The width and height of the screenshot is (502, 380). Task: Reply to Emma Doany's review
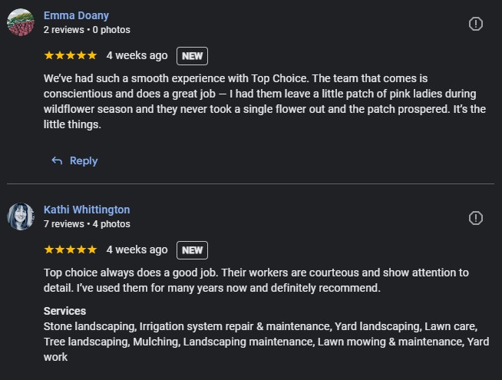click(74, 160)
